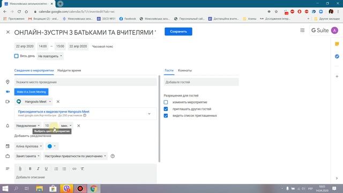Click Присоединиться к видеовстрече Hangouts Meet link
This screenshot has width=343, height=193.
(54, 112)
